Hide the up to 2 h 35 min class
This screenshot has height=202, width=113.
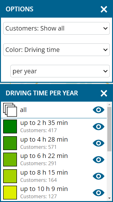pos(99,126)
